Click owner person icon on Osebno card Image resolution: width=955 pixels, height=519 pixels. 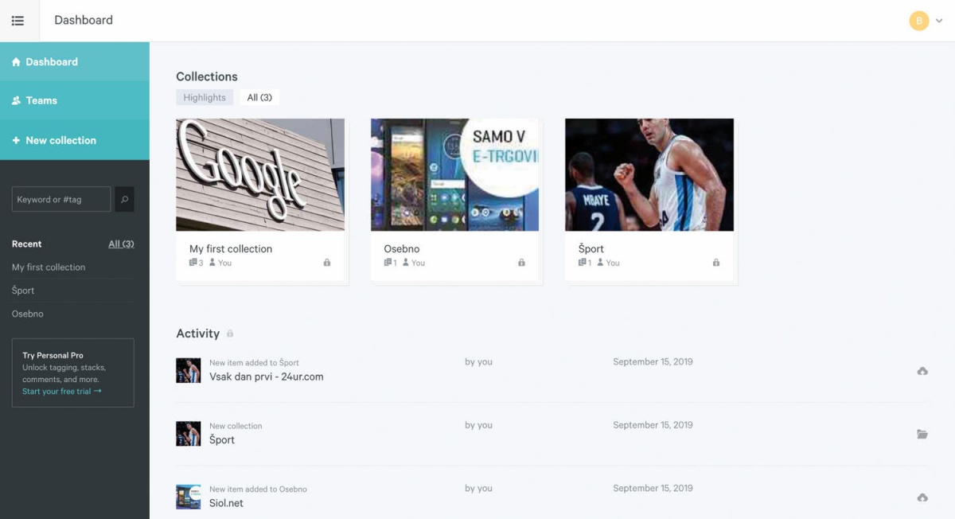click(x=406, y=263)
